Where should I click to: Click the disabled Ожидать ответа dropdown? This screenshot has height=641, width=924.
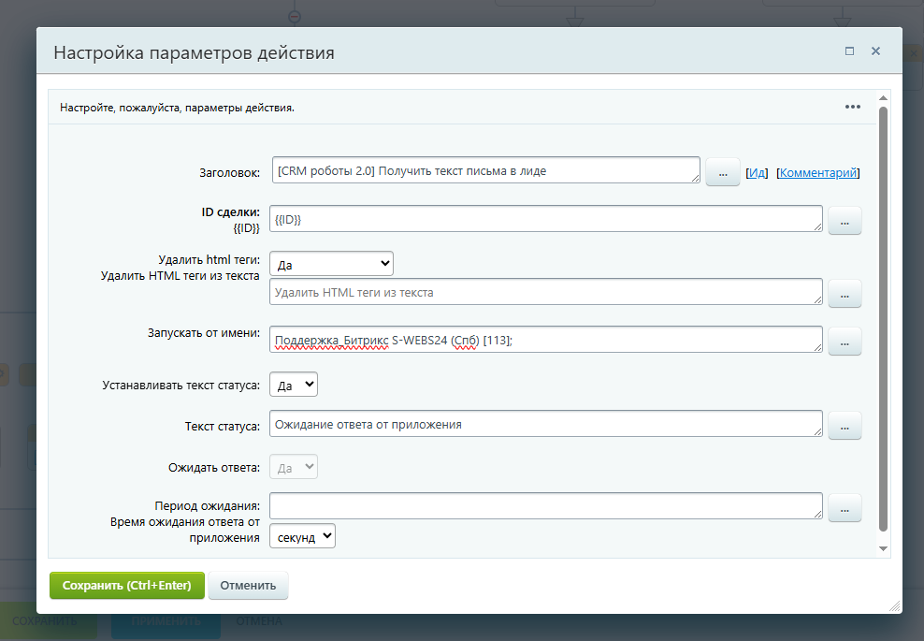coord(294,466)
